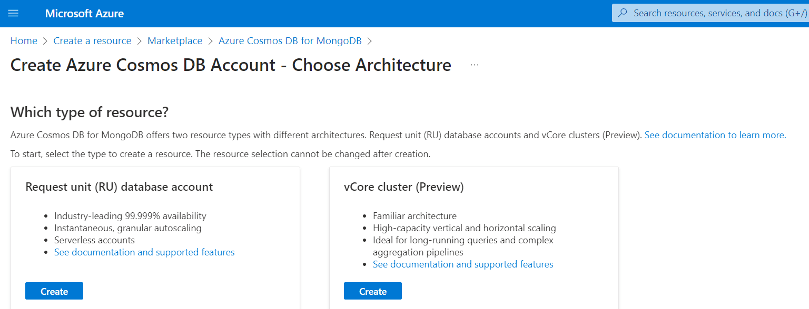
Task: Open Azure Cosmos DB for MongoDB breadcrumb
Action: pyautogui.click(x=290, y=41)
